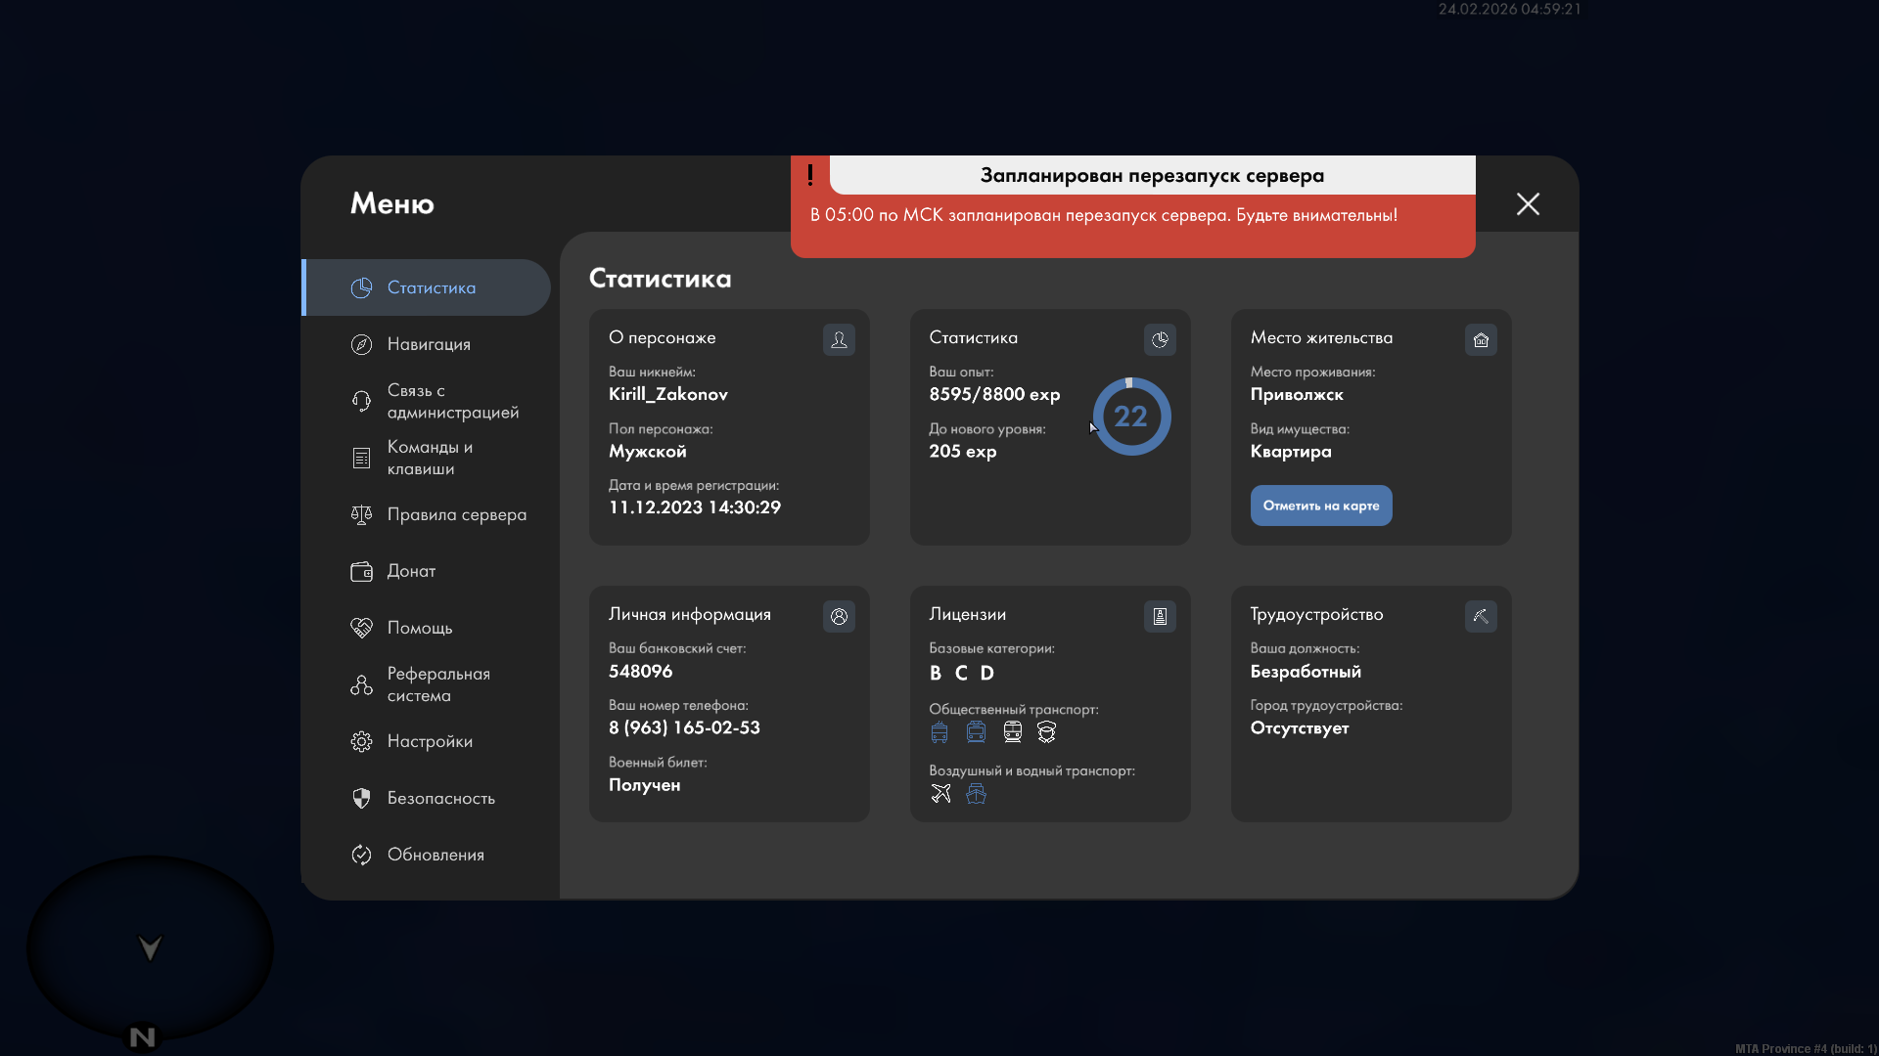
Task: Click the house icon in Место жительства card
Action: pos(1481,339)
